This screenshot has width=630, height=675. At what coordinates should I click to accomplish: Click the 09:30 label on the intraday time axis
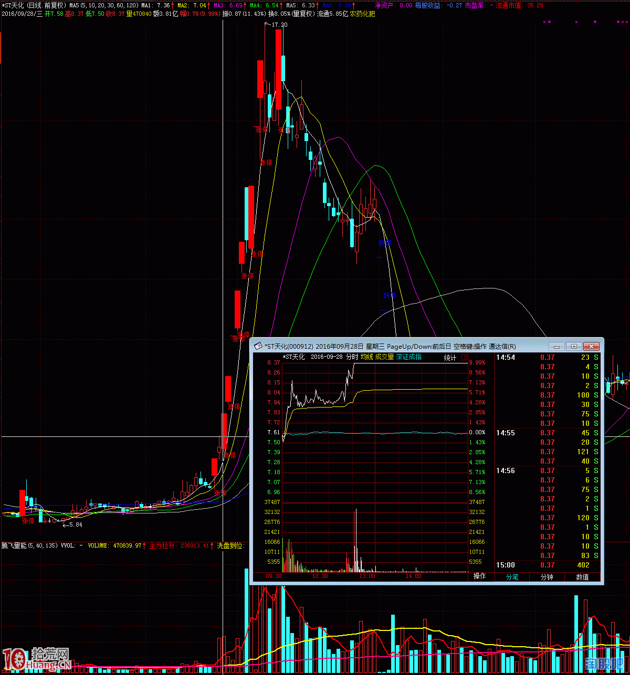[x=274, y=576]
